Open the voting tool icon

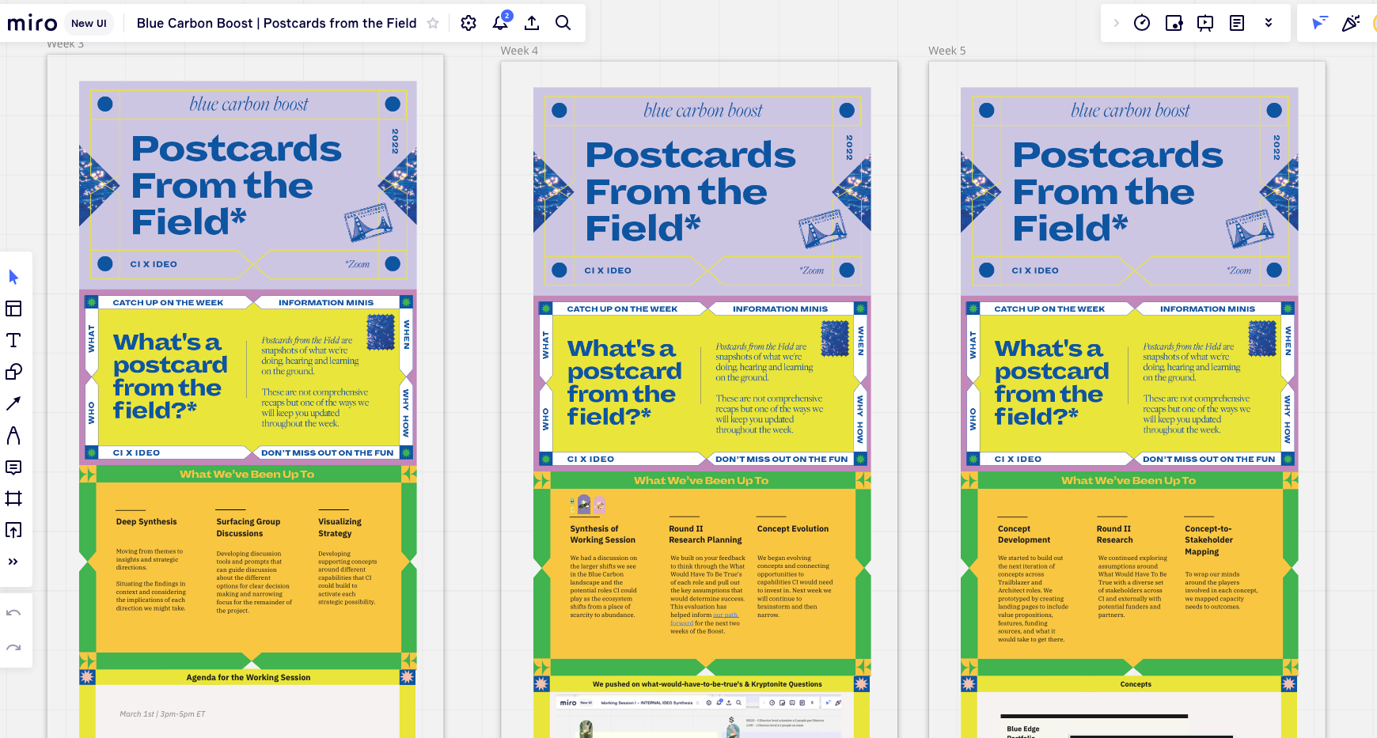(1174, 23)
